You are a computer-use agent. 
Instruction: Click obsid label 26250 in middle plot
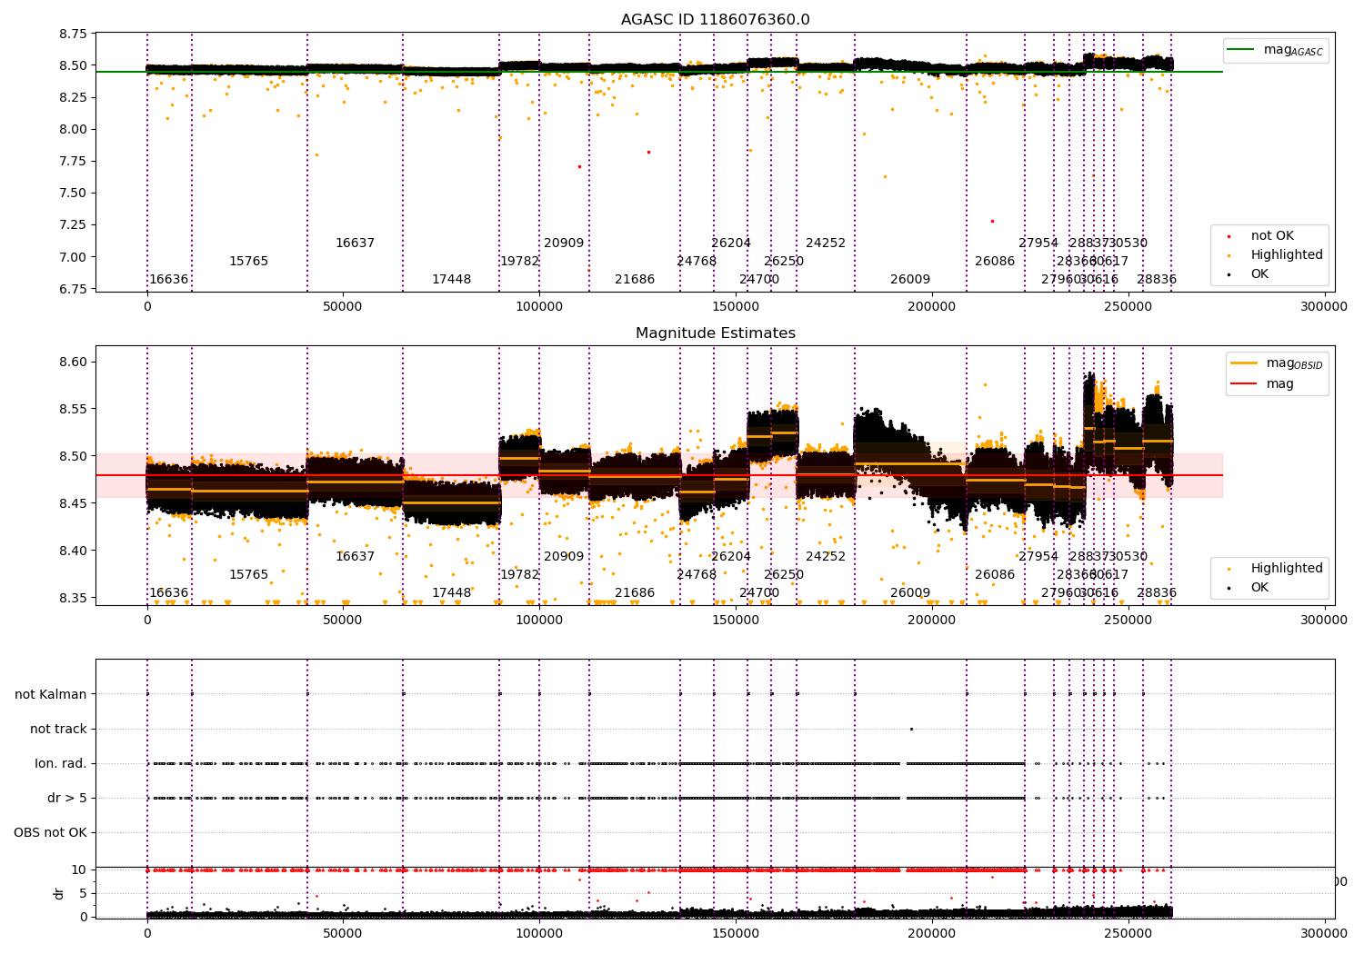pyautogui.click(x=784, y=575)
